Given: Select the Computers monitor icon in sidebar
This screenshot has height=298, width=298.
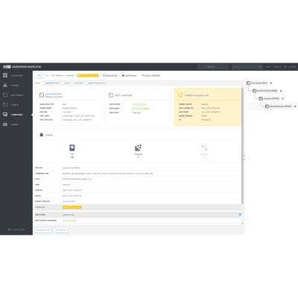Looking at the screenshot, I should tap(5, 115).
